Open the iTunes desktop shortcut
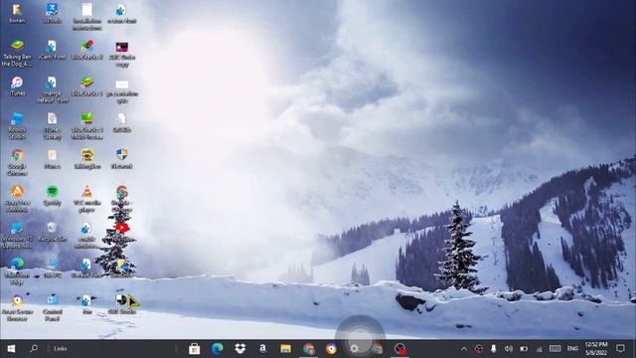Viewport: 636px width, 358px height. (17, 87)
